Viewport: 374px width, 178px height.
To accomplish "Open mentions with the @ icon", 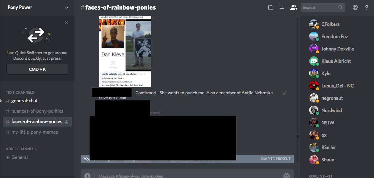I will pyautogui.click(x=355, y=7).
